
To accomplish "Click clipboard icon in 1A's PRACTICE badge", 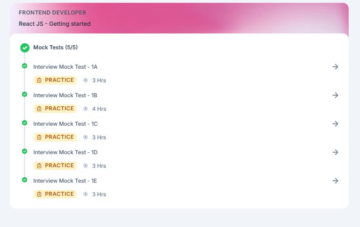I will tap(39, 80).
